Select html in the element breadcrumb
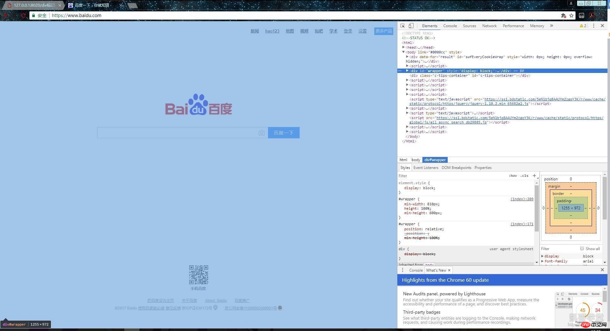 (x=403, y=160)
